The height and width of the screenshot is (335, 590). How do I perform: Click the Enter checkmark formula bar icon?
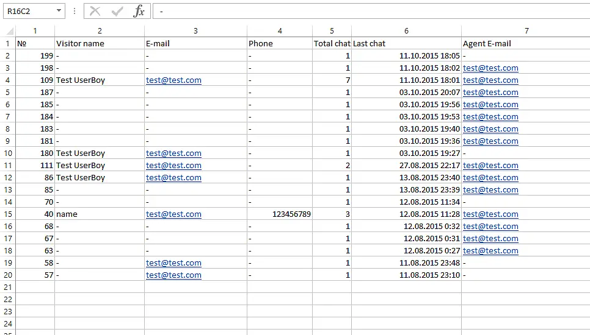(x=117, y=11)
